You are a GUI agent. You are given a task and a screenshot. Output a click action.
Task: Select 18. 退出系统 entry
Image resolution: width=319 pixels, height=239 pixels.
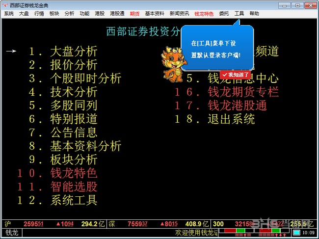coord(215,119)
